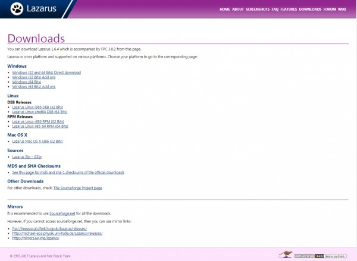This screenshot has width=357, height=261.
Task: Click the 'You can download Lazarus 1.6.4' sentence
Action: click(x=74, y=49)
